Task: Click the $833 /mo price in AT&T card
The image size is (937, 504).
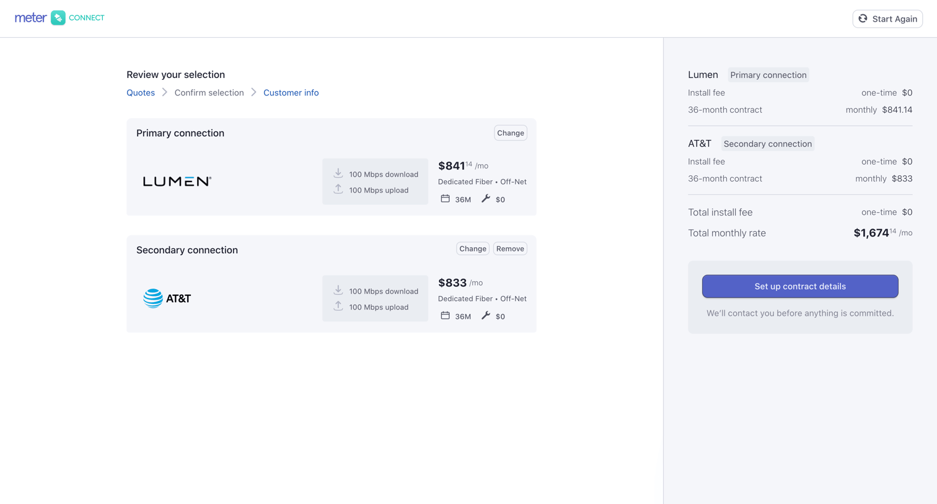Action: tap(460, 283)
